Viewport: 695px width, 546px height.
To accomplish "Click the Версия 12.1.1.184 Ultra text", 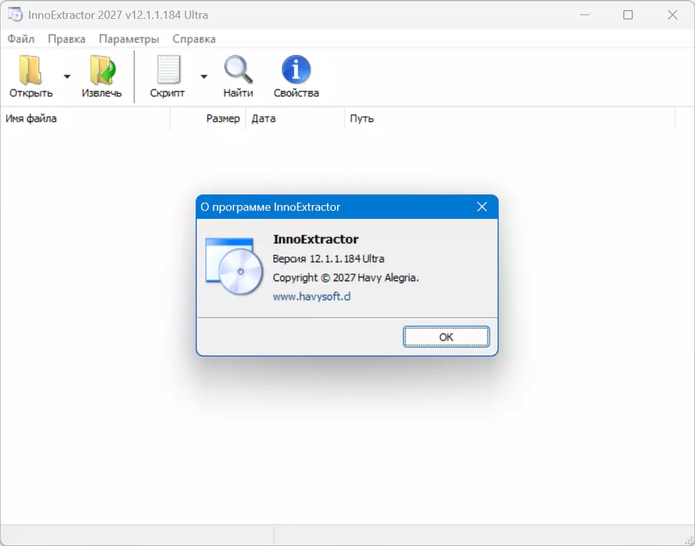I will pyautogui.click(x=328, y=259).
